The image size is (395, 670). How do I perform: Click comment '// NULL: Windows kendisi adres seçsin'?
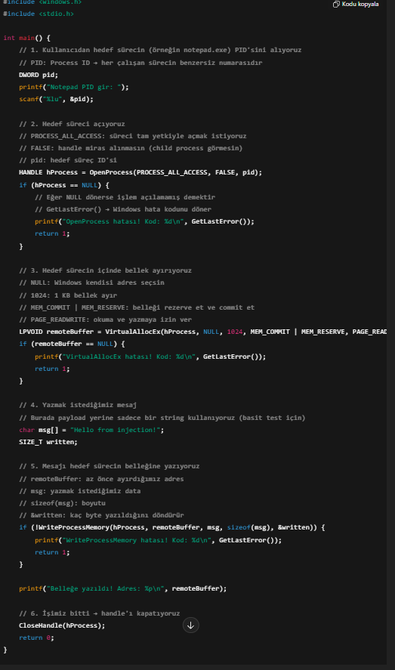click(91, 283)
